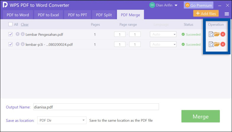Open Language dropdown for Lembar Pengesahan.pdf
Viewport: 232px width, 132px height.
point(163,35)
